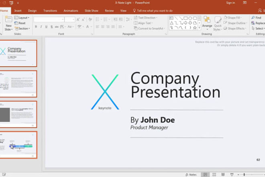
Task: Open the View ribbon tab
Action: 123,11
